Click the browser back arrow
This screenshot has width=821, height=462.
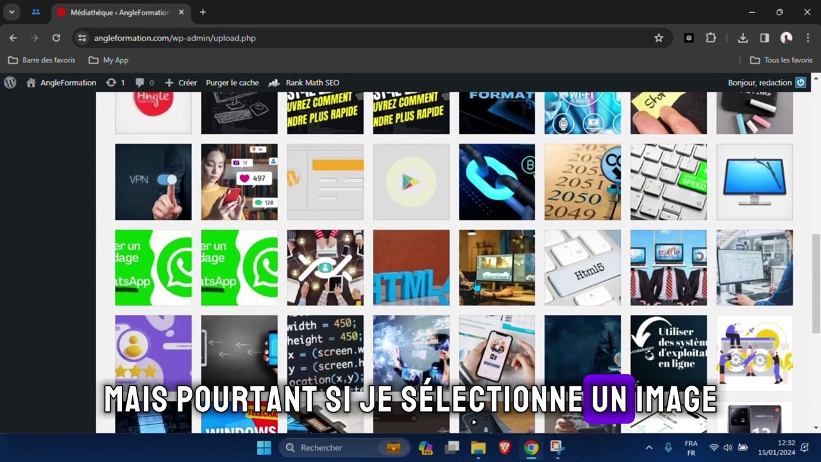[x=13, y=38]
